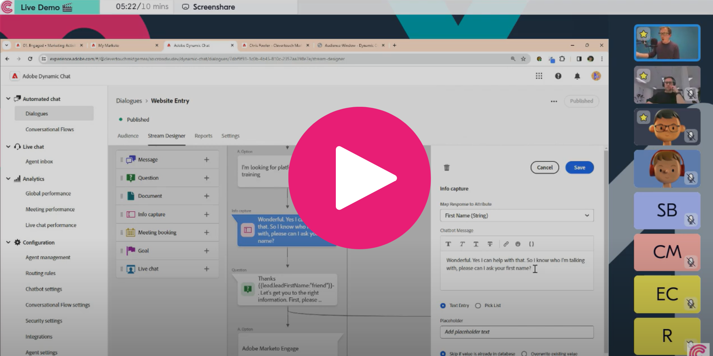Insert a token with the curly braces icon
This screenshot has height=356, width=713.
pos(532,244)
